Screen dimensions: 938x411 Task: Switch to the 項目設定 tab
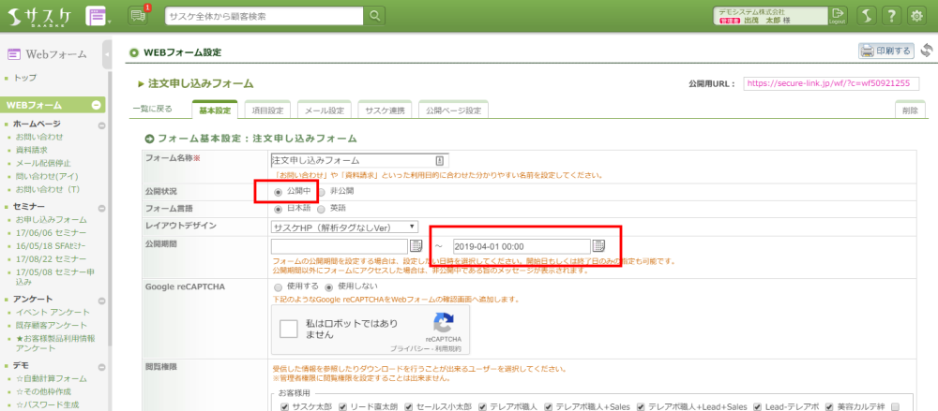(x=267, y=110)
